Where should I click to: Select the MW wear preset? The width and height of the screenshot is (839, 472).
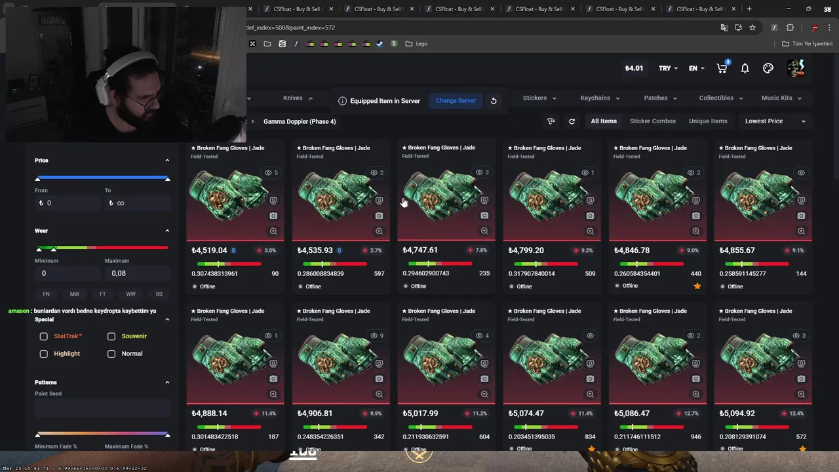(75, 294)
